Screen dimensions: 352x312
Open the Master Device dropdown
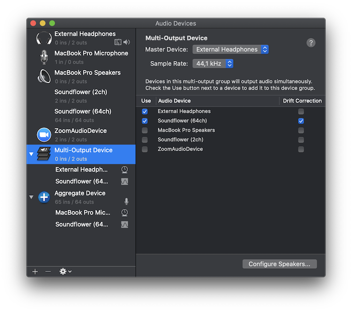230,50
